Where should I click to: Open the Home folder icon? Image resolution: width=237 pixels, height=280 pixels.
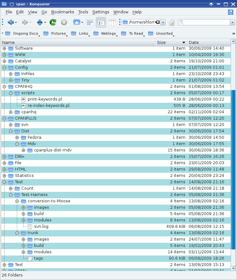(x=77, y=22)
